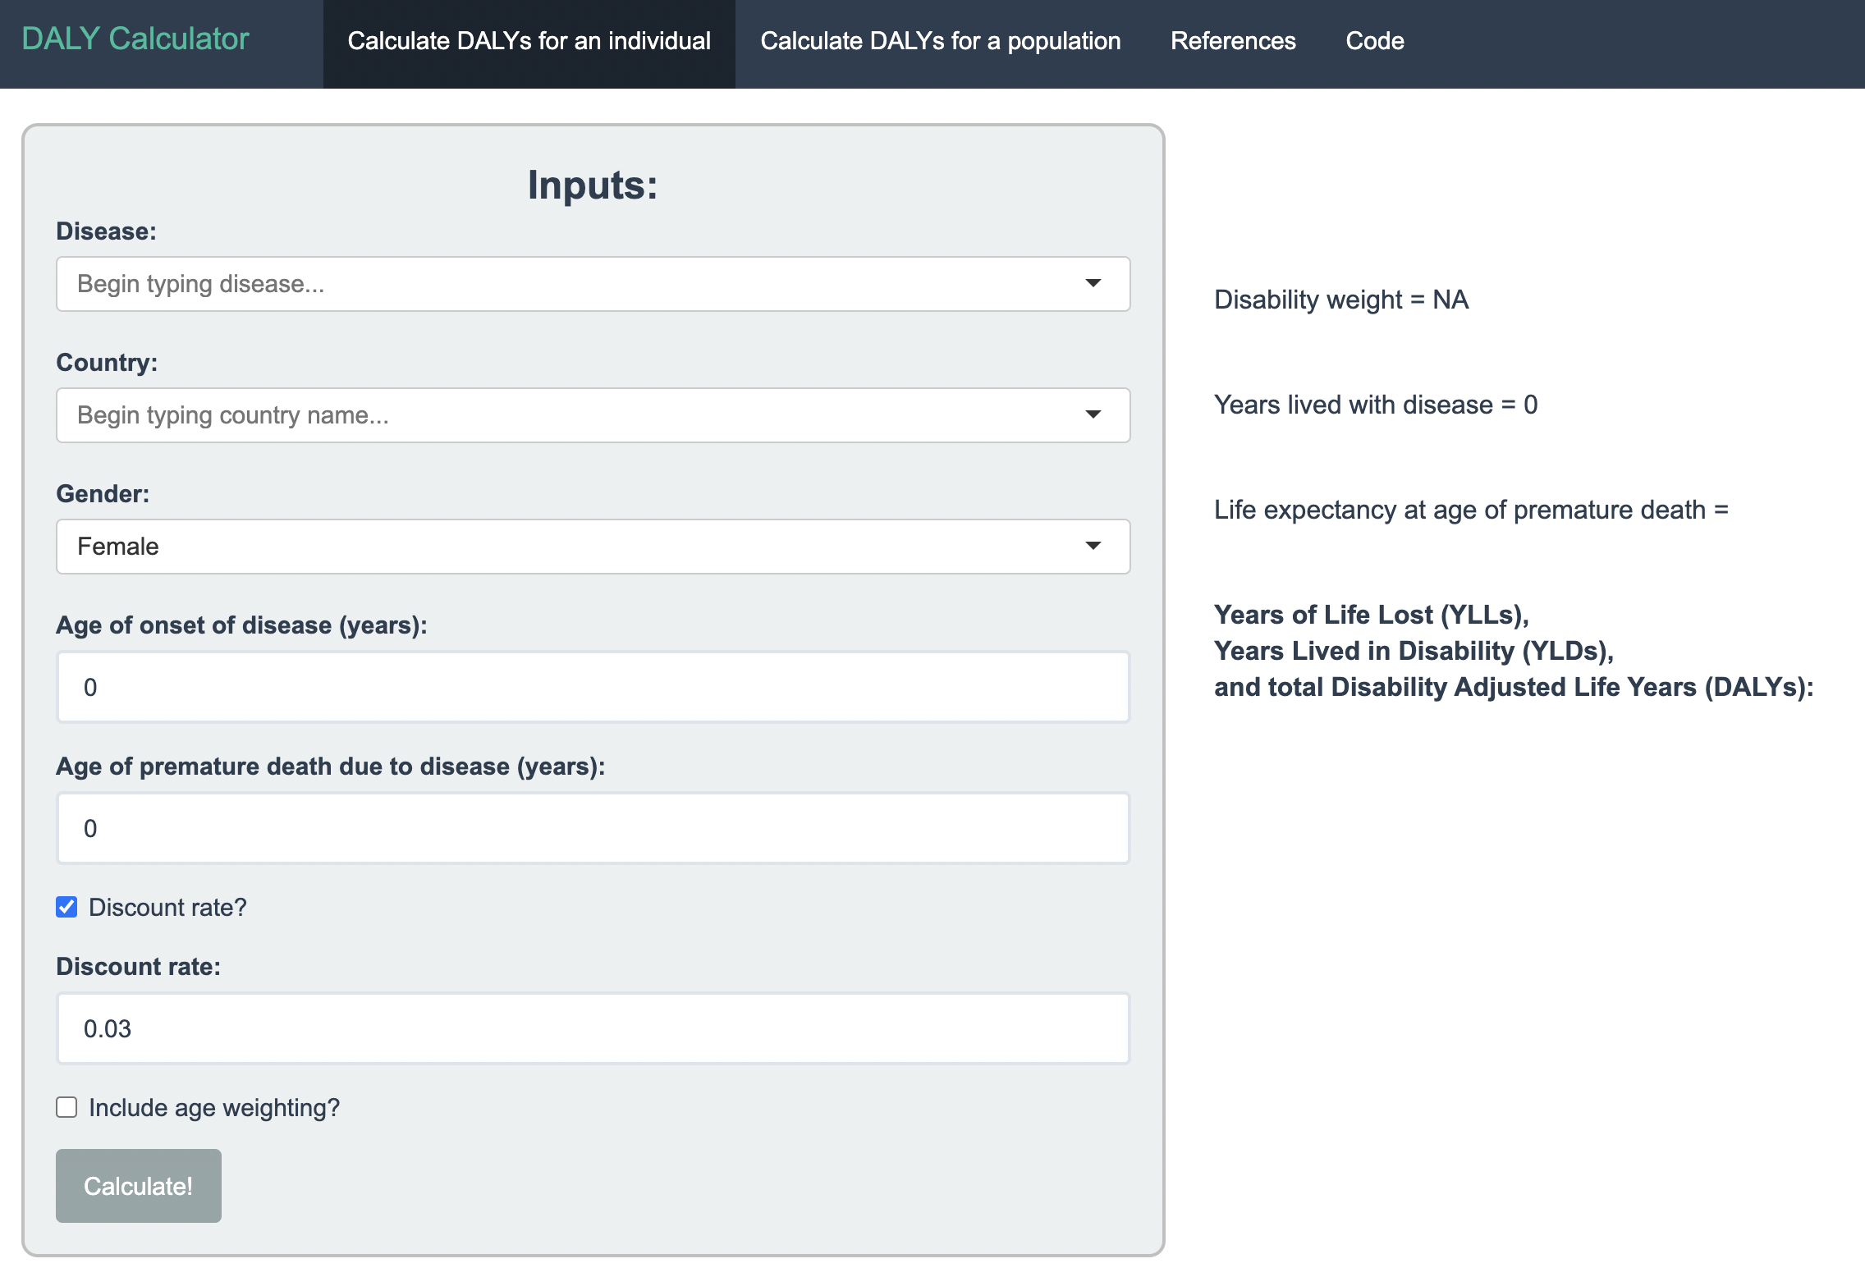
Task: Switch to the References tab
Action: click(1232, 41)
